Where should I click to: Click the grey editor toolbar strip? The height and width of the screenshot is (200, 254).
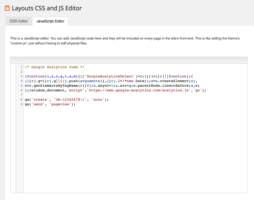(129, 60)
